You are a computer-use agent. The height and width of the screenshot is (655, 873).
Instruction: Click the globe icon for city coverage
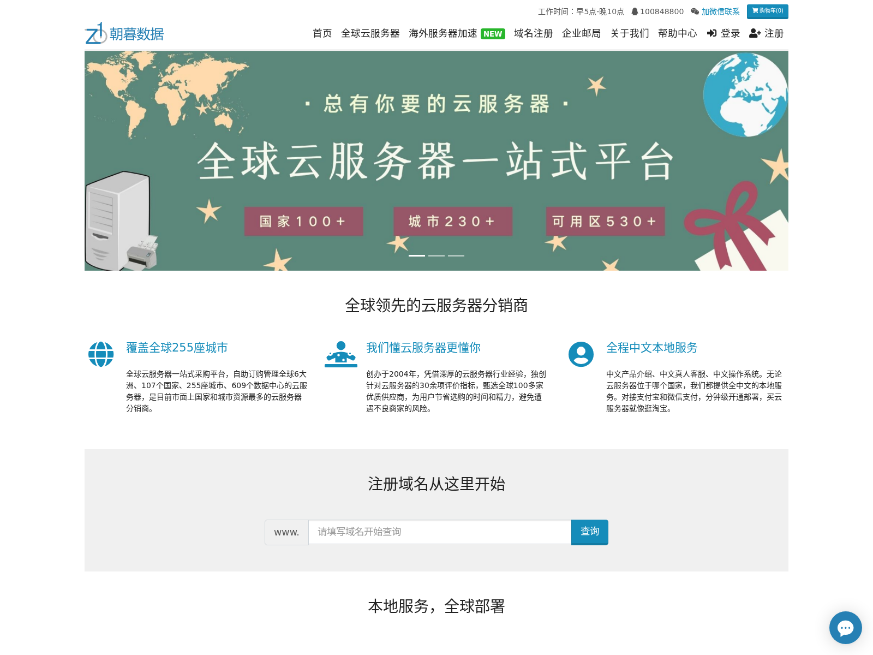coord(101,354)
